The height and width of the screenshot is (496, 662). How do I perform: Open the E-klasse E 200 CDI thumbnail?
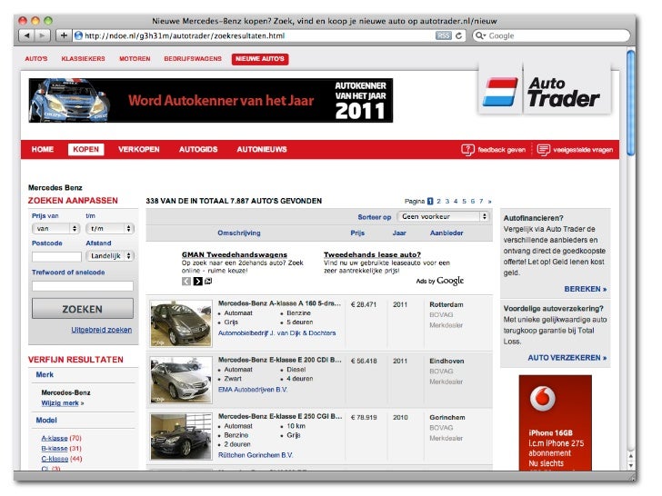181,380
